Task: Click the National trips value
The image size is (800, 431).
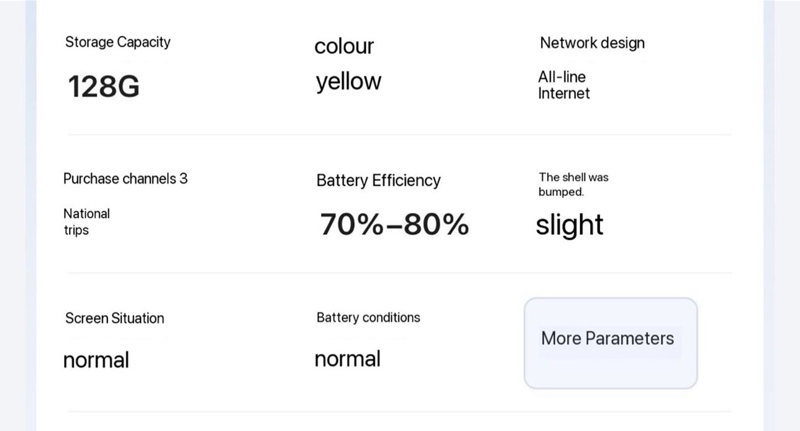Action: 86,222
